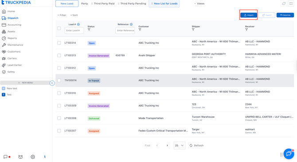This screenshot has width=297, height=162.
Task: Open the Customers handshake icon
Action: click(4, 52)
